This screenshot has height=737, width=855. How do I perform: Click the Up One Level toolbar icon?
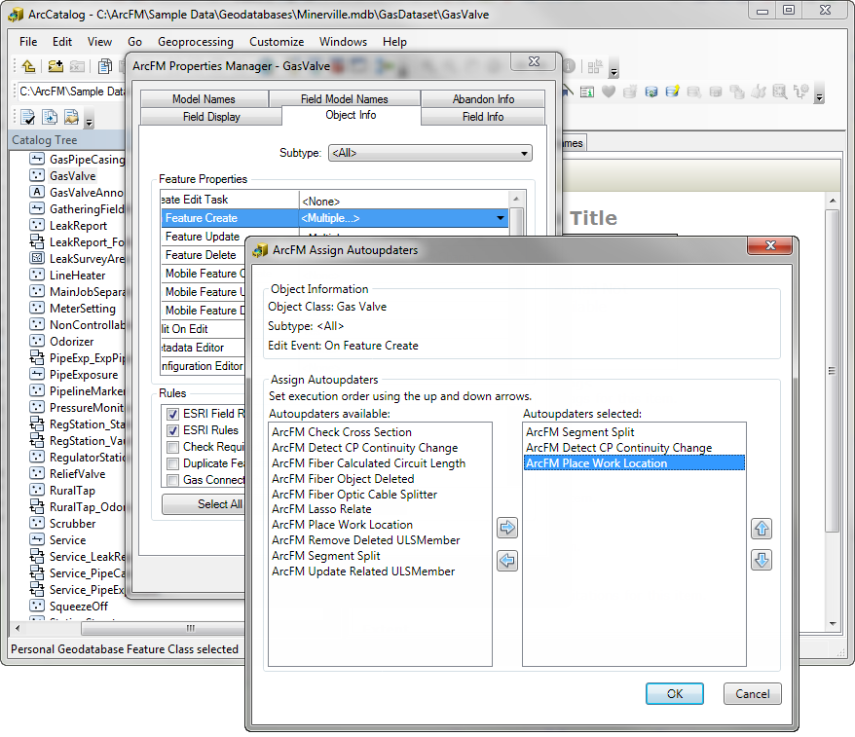[x=28, y=66]
